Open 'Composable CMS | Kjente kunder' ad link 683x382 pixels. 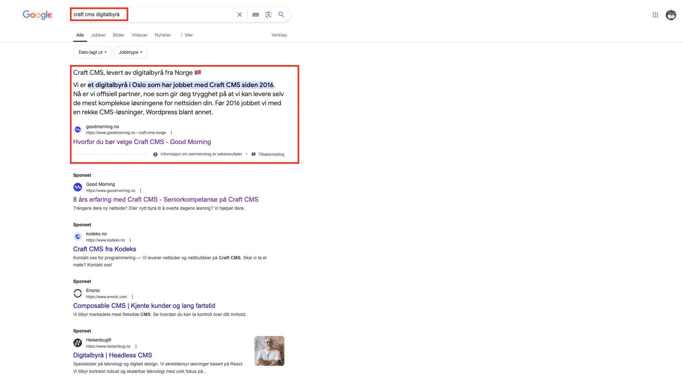[144, 306]
